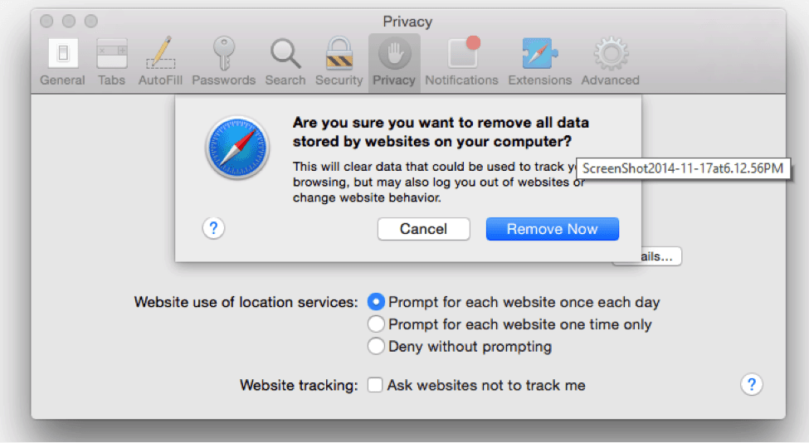Select the Privacy hand tab

[x=394, y=62]
